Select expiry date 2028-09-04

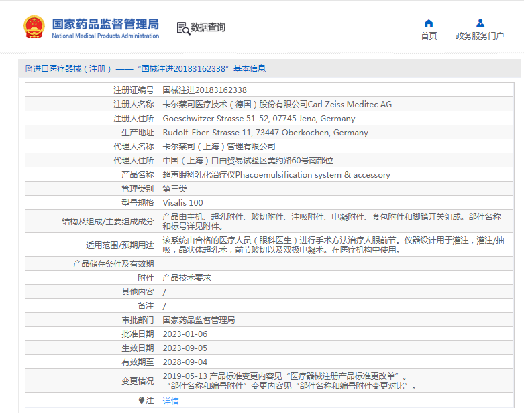tap(335, 362)
